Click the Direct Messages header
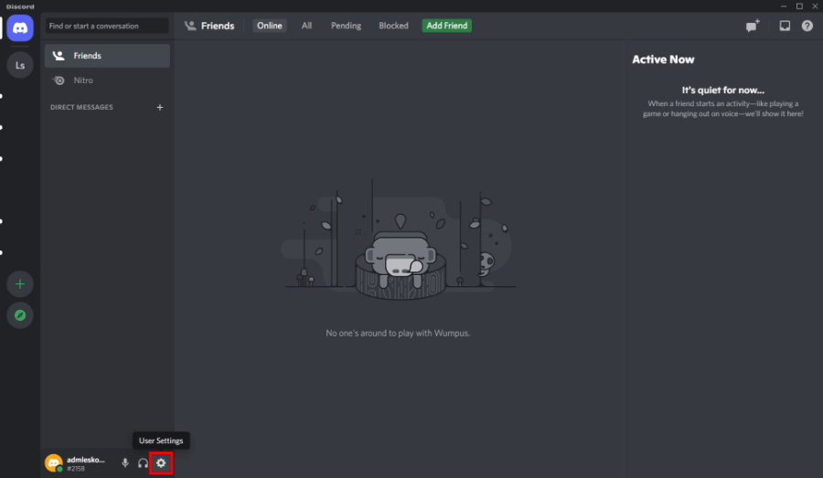823x478 pixels. point(81,107)
